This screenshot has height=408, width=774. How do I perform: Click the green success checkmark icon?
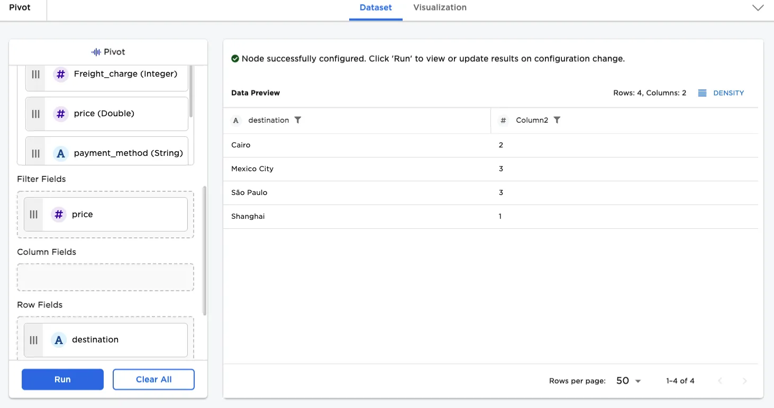[x=235, y=58]
